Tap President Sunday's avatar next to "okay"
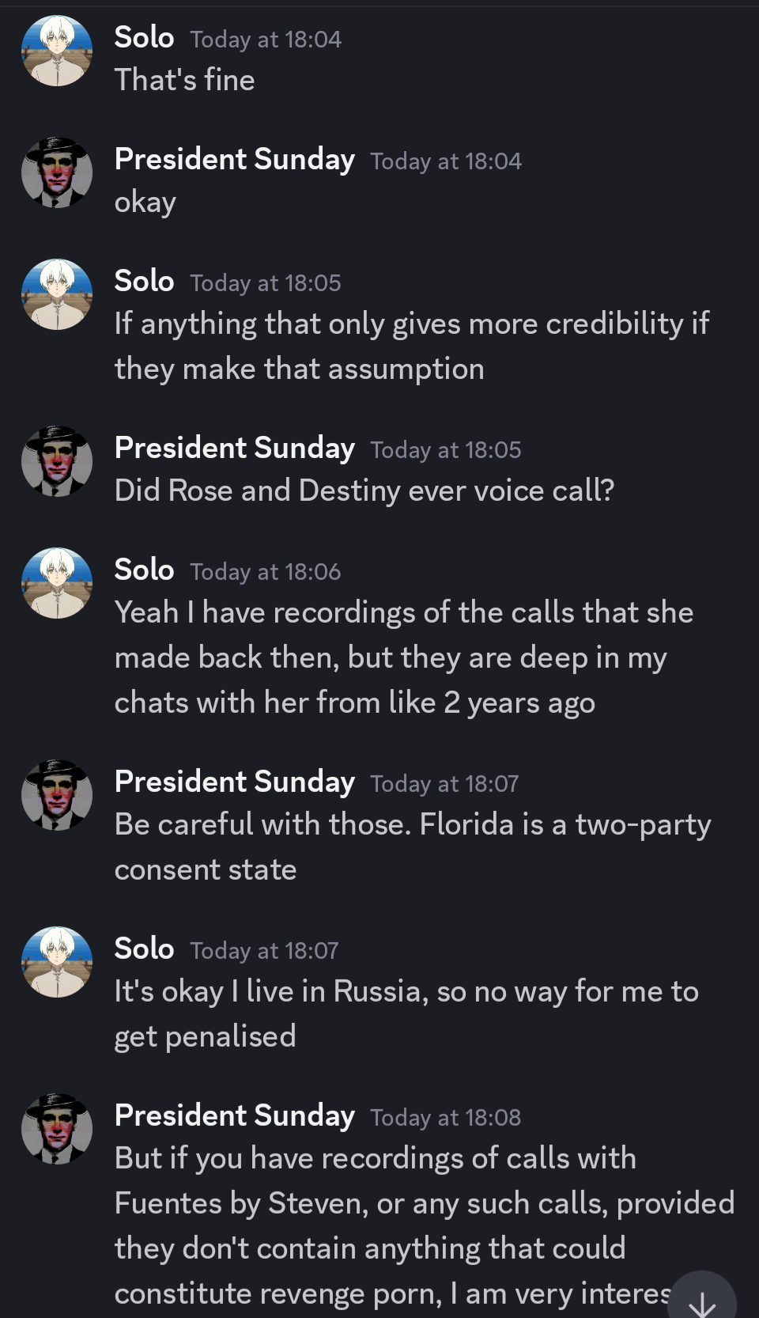The image size is (759, 1318). (57, 172)
